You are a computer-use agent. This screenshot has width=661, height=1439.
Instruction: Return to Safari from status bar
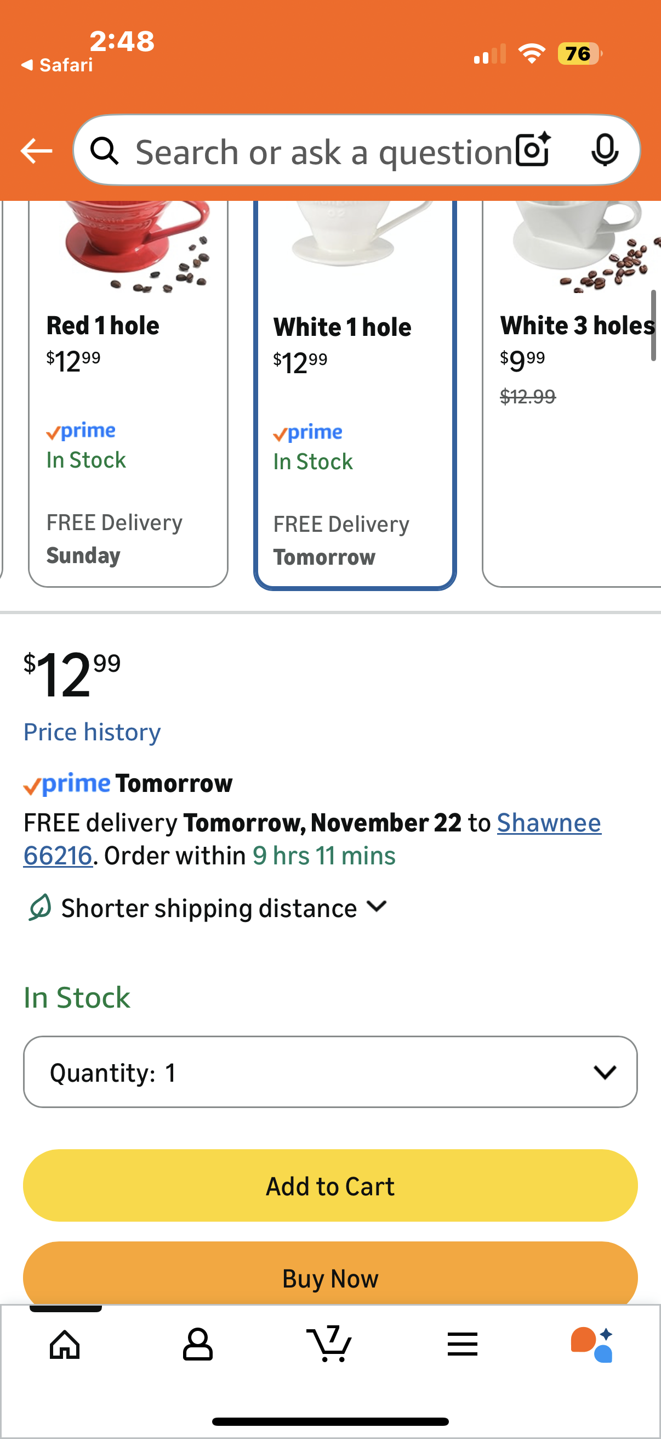point(57,65)
